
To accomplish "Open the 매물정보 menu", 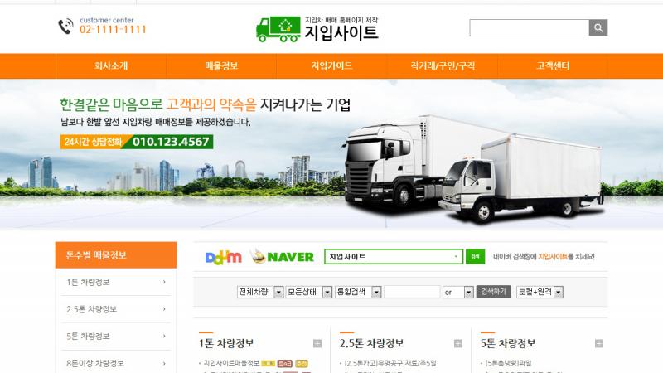I will click(221, 66).
